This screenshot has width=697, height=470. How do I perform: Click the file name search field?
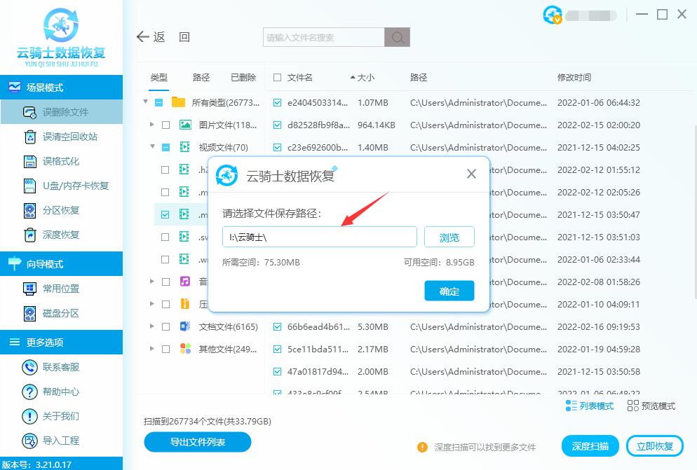coord(324,37)
